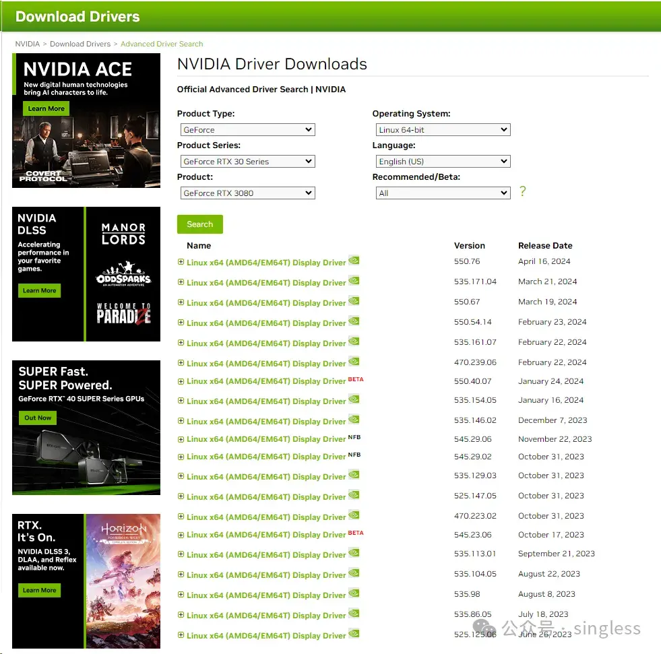The width and height of the screenshot is (661, 654).
Task: Click the BETA tag on driver 545.23.06
Action: (x=355, y=533)
